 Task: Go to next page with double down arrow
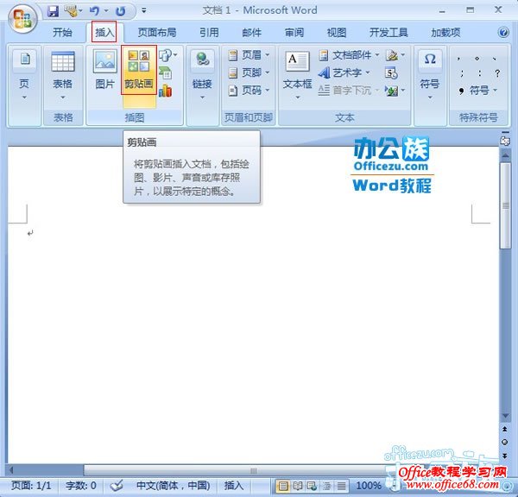click(505, 456)
